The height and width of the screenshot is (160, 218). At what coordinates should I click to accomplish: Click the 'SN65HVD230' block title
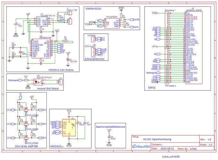pos(93,9)
